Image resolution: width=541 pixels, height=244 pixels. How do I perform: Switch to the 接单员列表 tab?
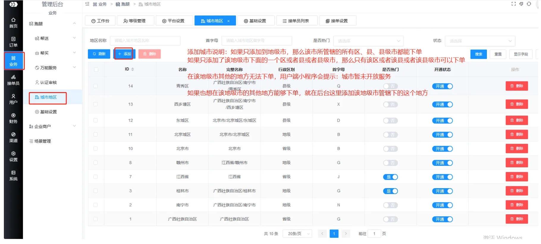point(297,21)
